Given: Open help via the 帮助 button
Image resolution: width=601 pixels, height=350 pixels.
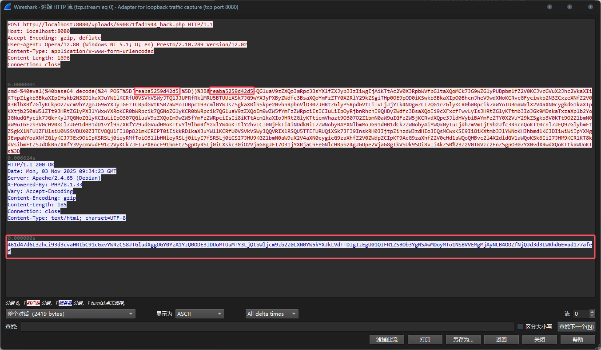Looking at the screenshot, I should click(577, 340).
